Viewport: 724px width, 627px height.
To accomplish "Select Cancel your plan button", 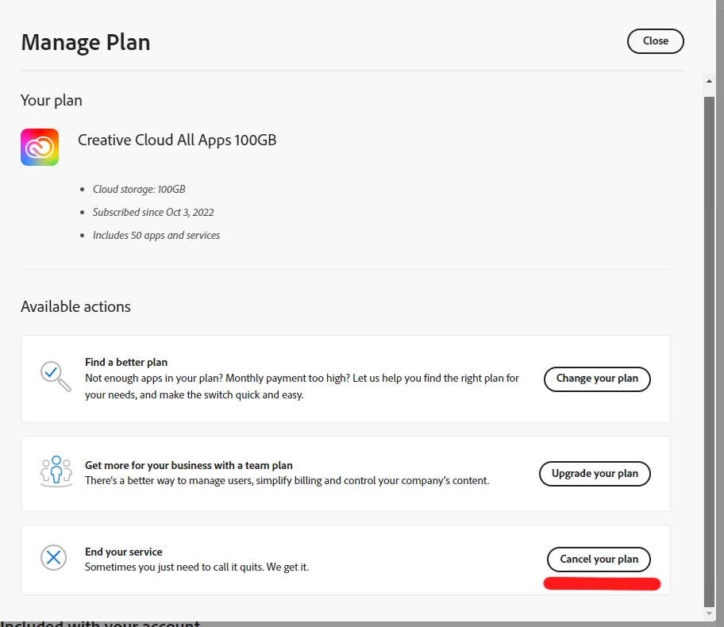I will pyautogui.click(x=599, y=559).
